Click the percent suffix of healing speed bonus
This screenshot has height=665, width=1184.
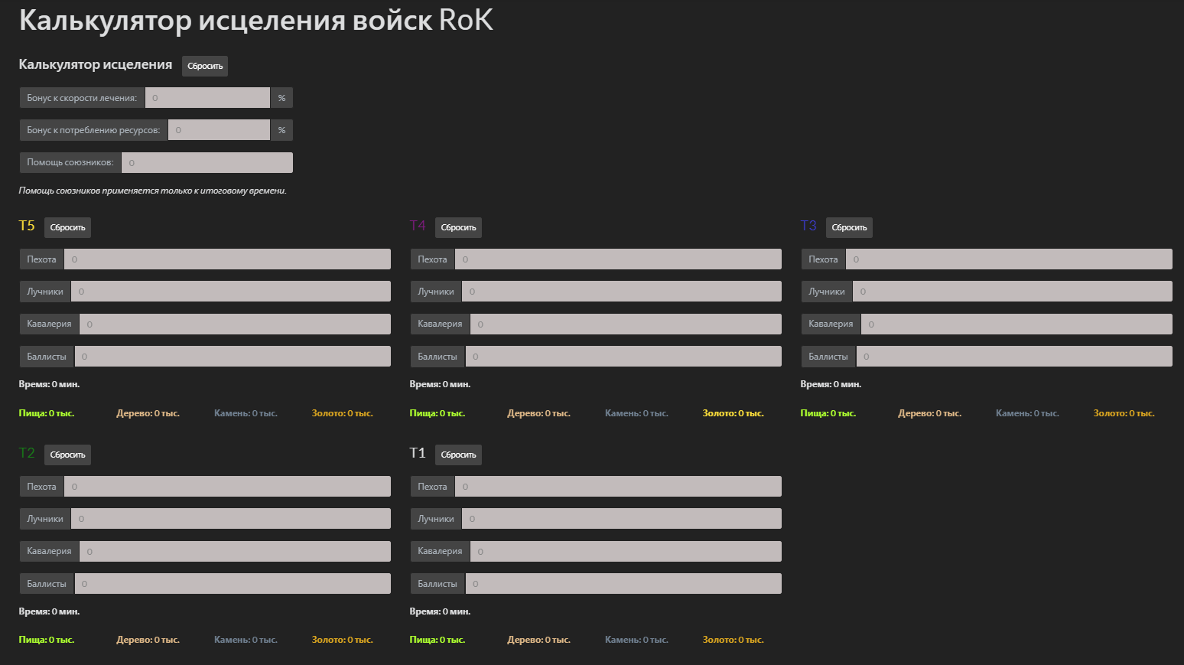pos(281,98)
